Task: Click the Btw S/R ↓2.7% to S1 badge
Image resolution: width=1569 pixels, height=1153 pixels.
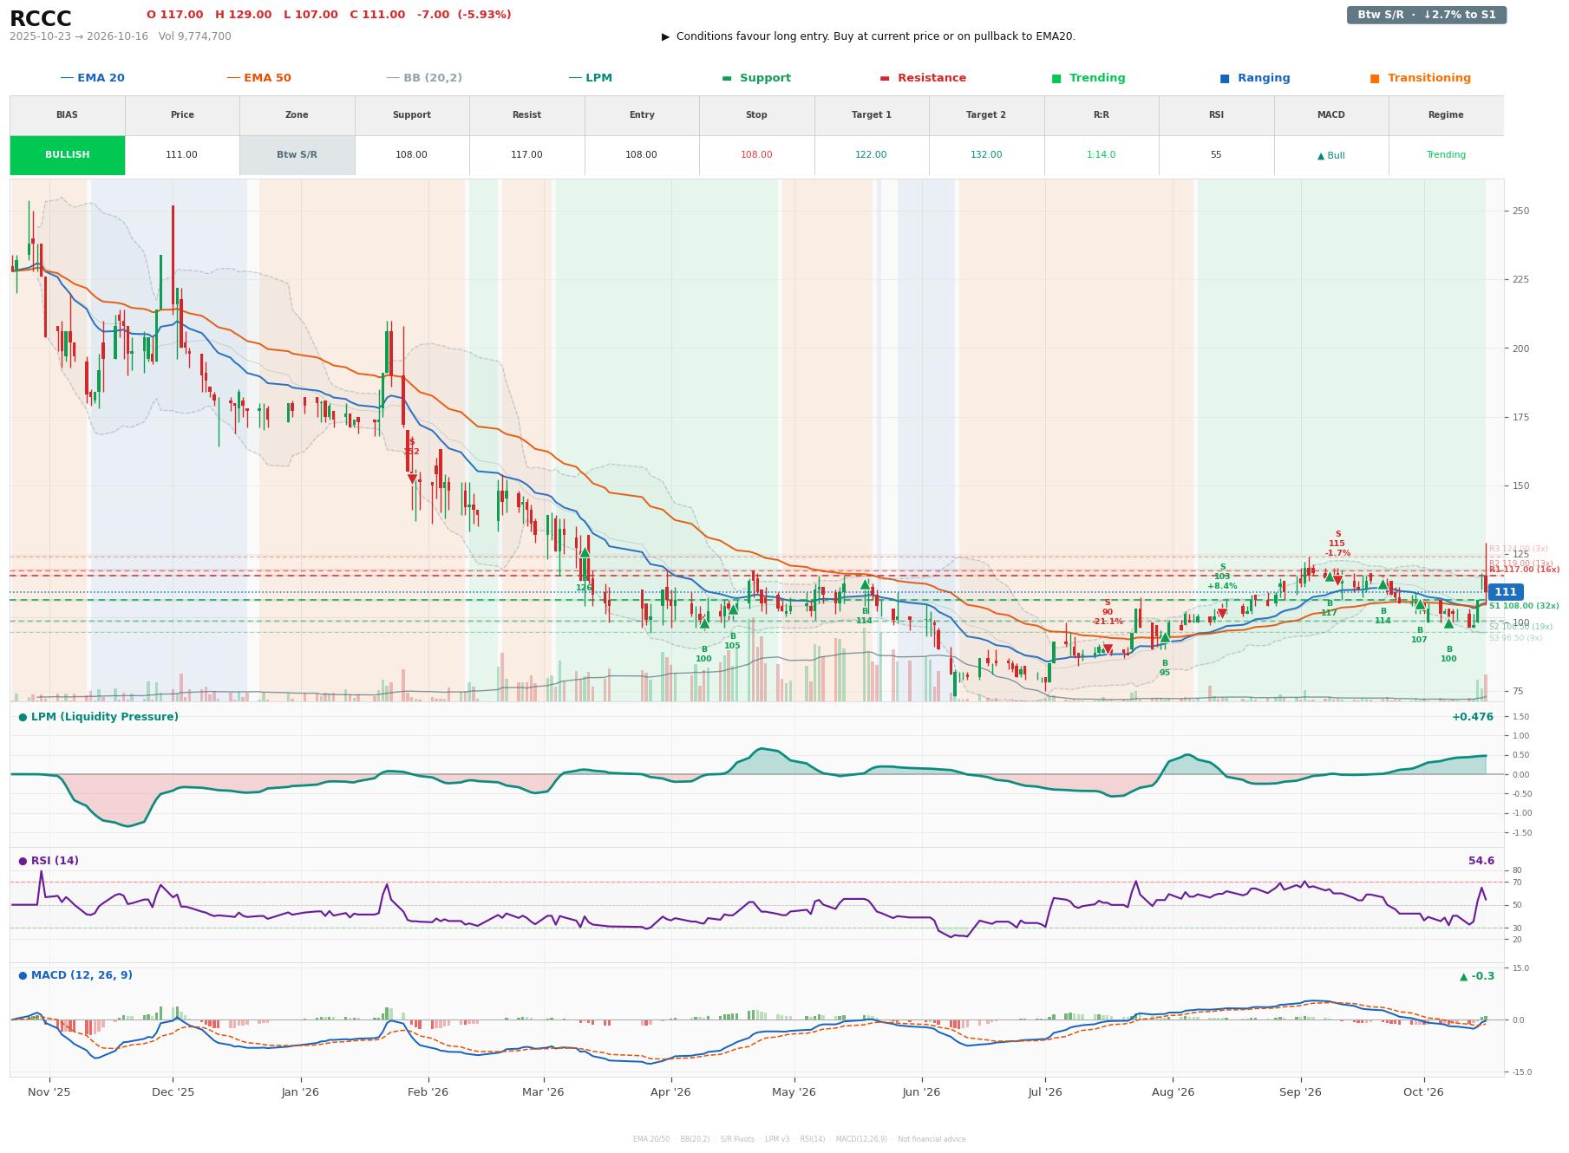Action: (x=1426, y=15)
